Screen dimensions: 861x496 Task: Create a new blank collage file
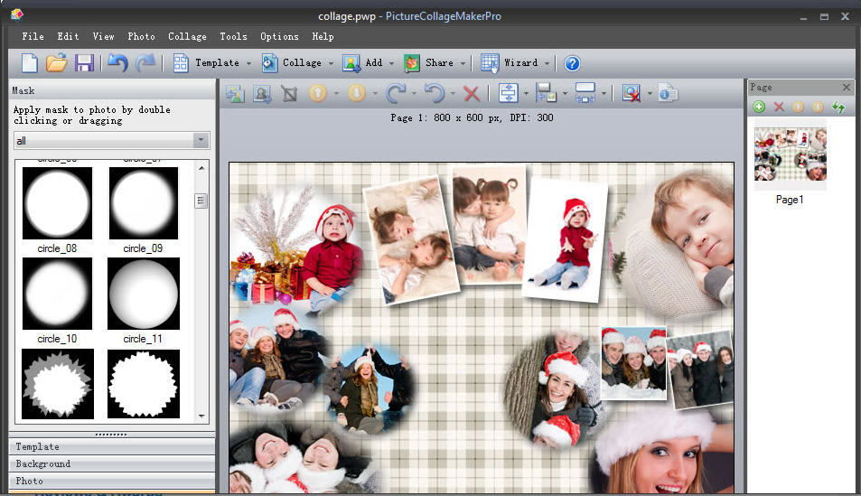(30, 63)
